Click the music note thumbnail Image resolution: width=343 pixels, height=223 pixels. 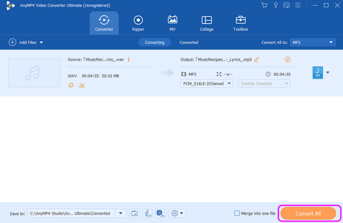tap(34, 73)
